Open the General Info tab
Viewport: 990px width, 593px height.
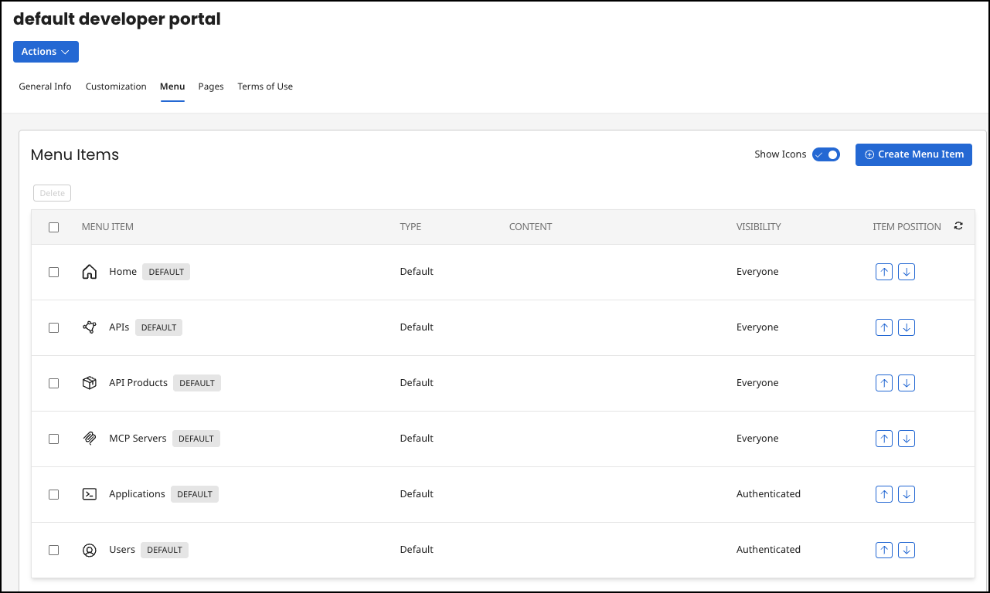click(45, 86)
